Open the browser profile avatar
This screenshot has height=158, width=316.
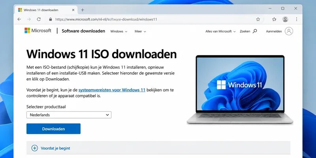285,19
